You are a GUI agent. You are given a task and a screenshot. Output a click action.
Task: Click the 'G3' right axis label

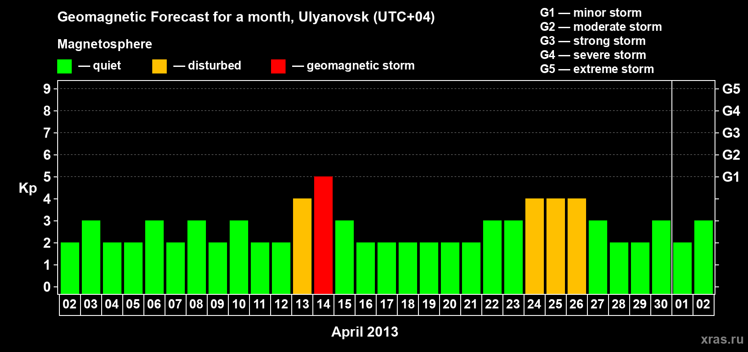[x=731, y=133]
